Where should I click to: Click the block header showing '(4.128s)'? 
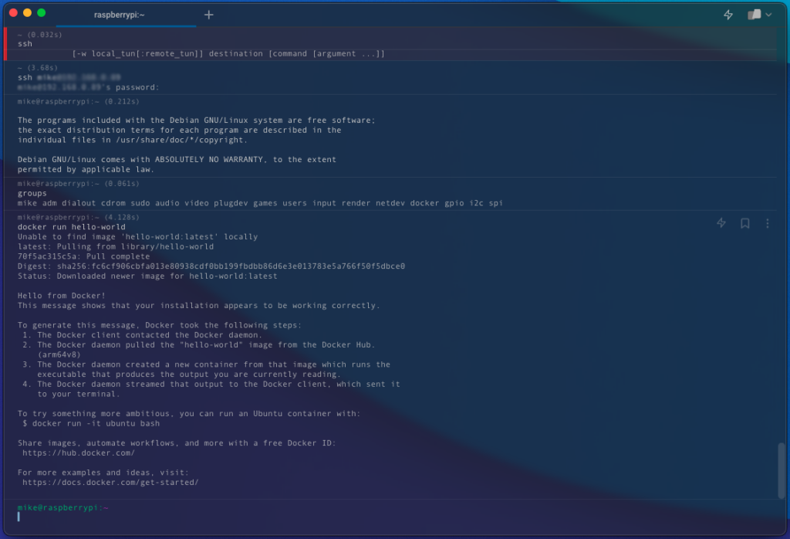pyautogui.click(x=78, y=217)
